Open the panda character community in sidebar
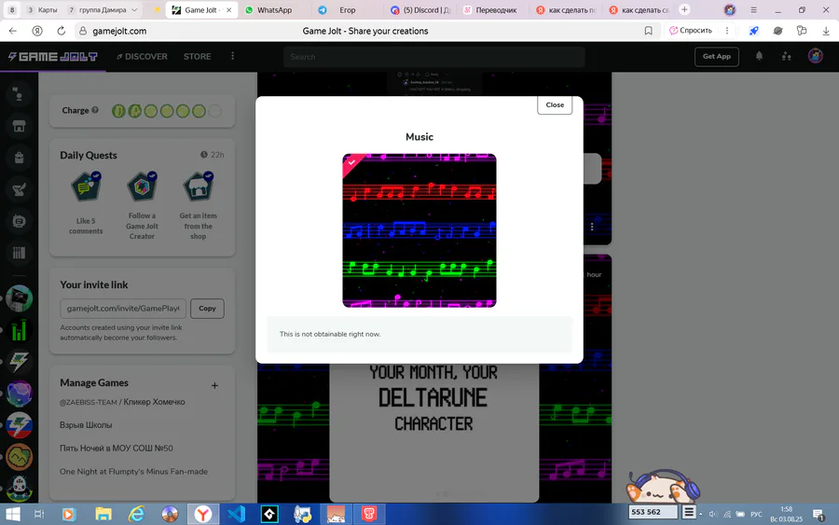This screenshot has height=525, width=839. coord(19,488)
